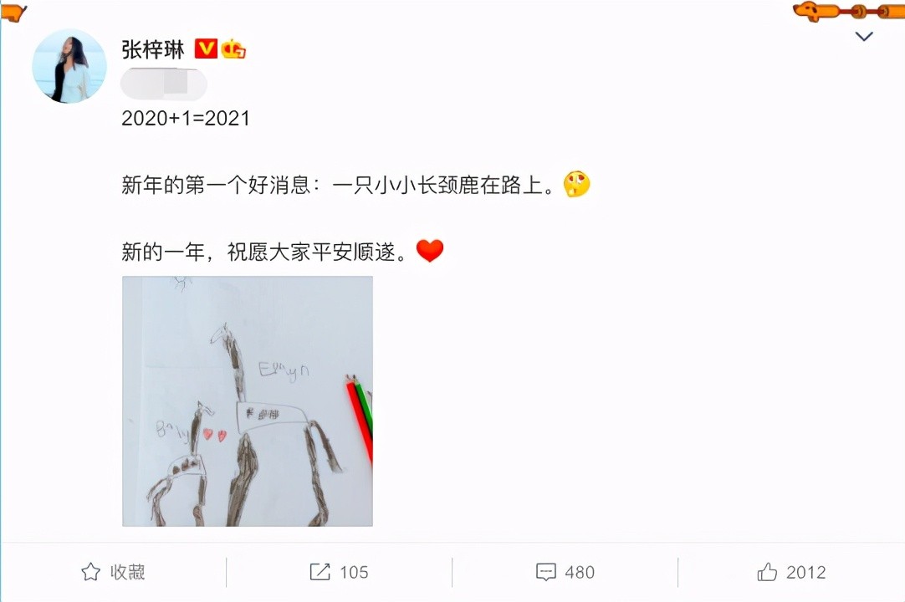Image resolution: width=905 pixels, height=602 pixels.
Task: Open the giraffe drawing image
Action: (x=248, y=401)
